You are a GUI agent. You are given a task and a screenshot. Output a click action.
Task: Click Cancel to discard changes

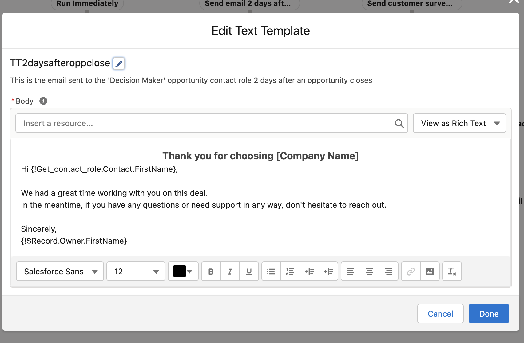point(440,314)
